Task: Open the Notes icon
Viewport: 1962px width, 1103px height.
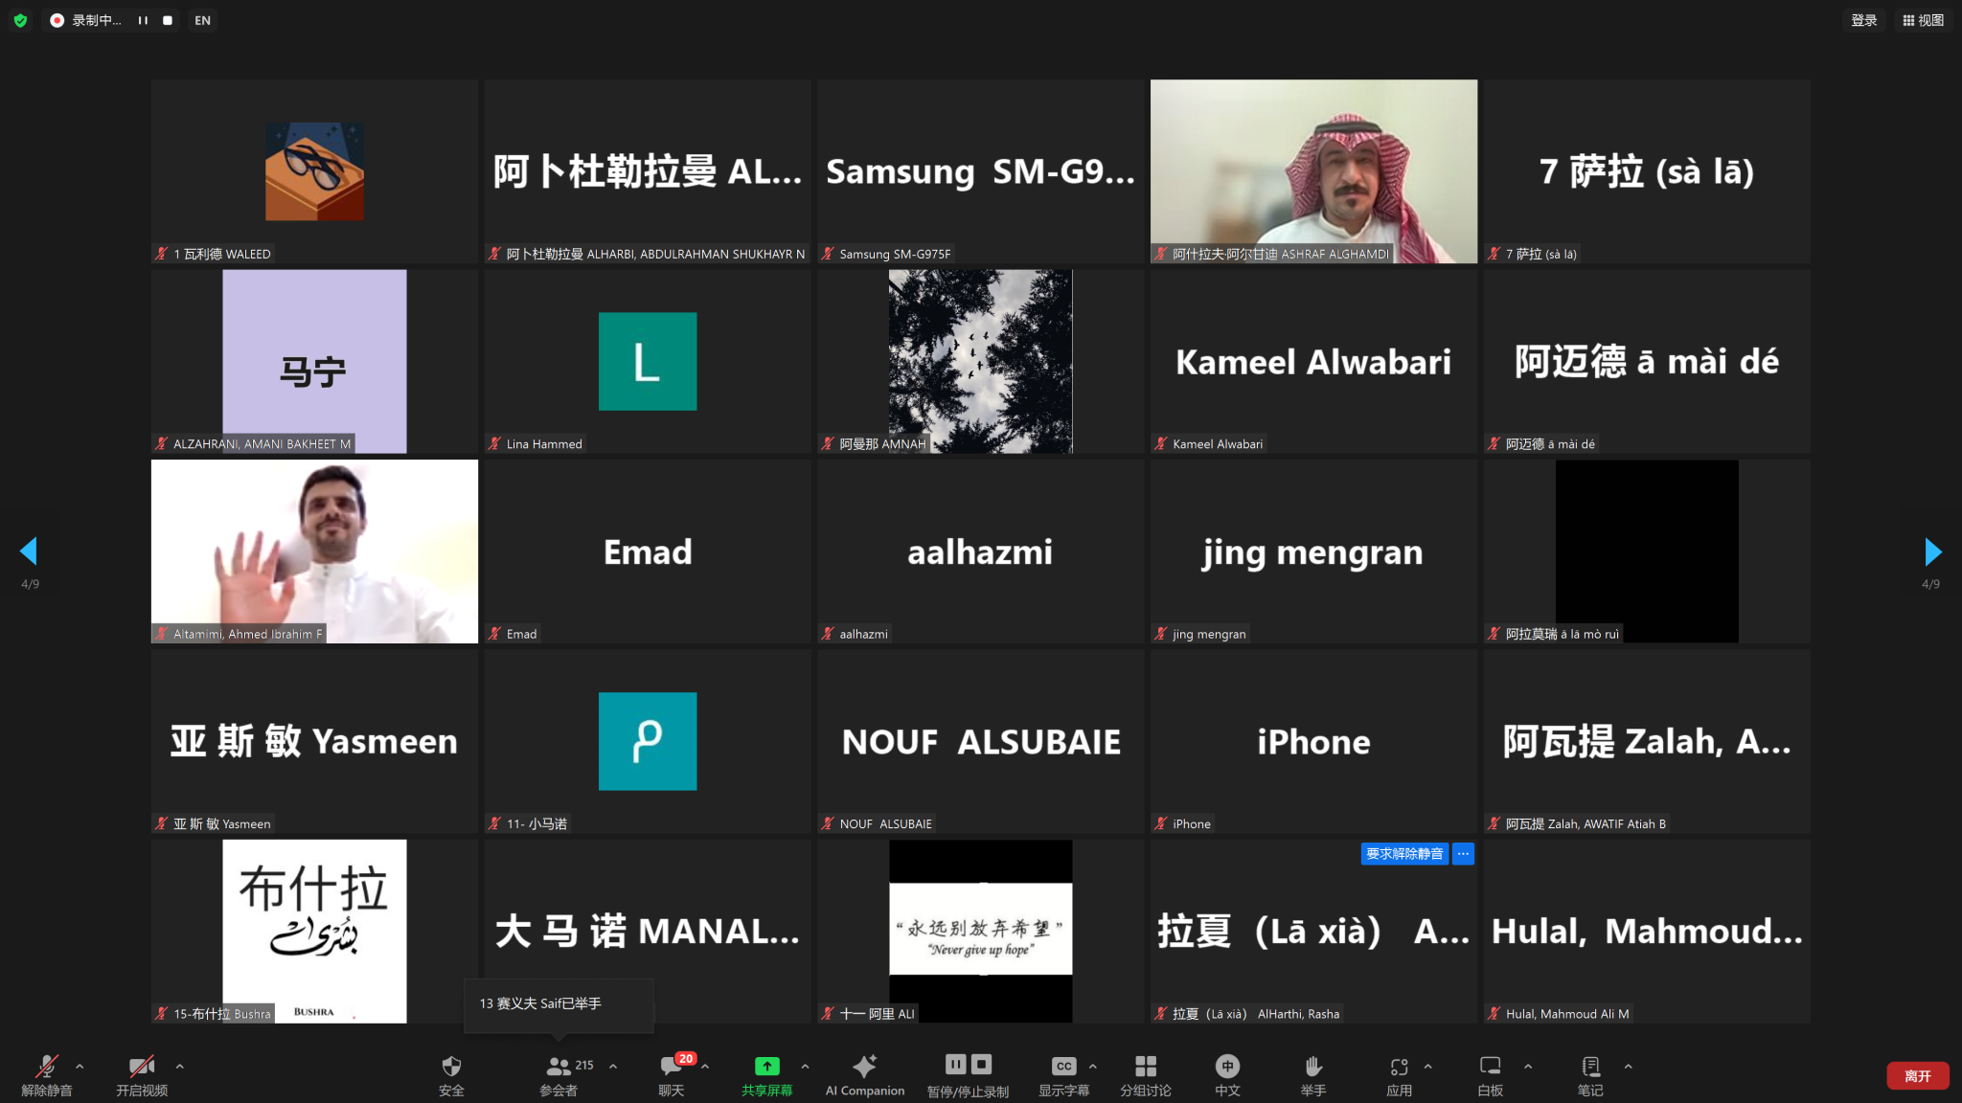Action: (x=1590, y=1067)
